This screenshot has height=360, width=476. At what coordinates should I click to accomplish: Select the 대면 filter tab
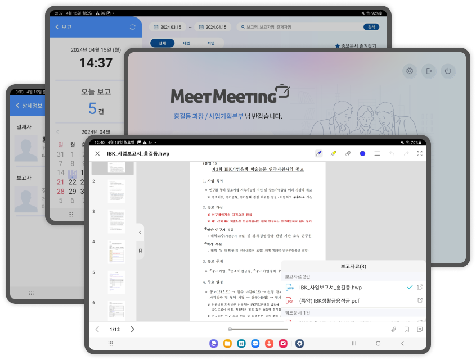(x=187, y=43)
